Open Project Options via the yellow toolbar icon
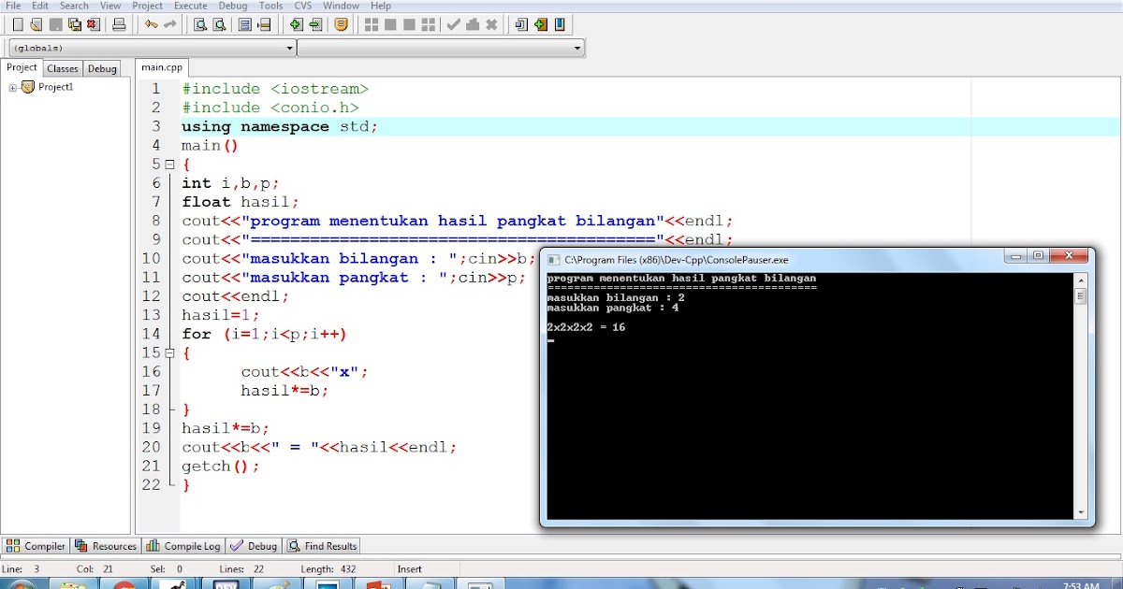Viewport: 1123px width, 589px height. coord(340,24)
